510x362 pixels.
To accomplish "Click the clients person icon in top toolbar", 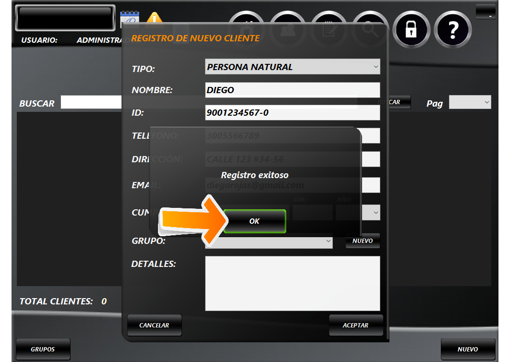I will coord(288,28).
